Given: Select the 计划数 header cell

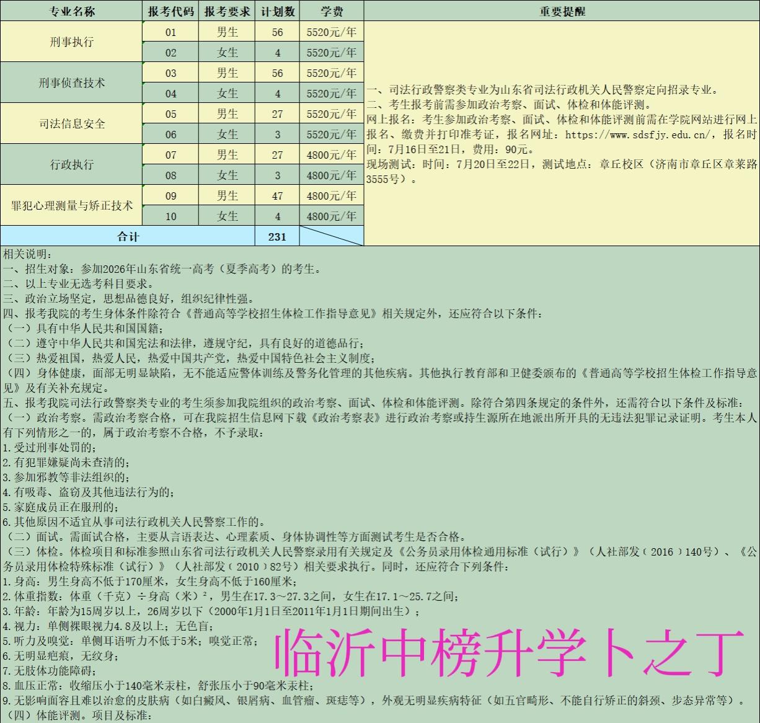Looking at the screenshot, I should coord(277,11).
